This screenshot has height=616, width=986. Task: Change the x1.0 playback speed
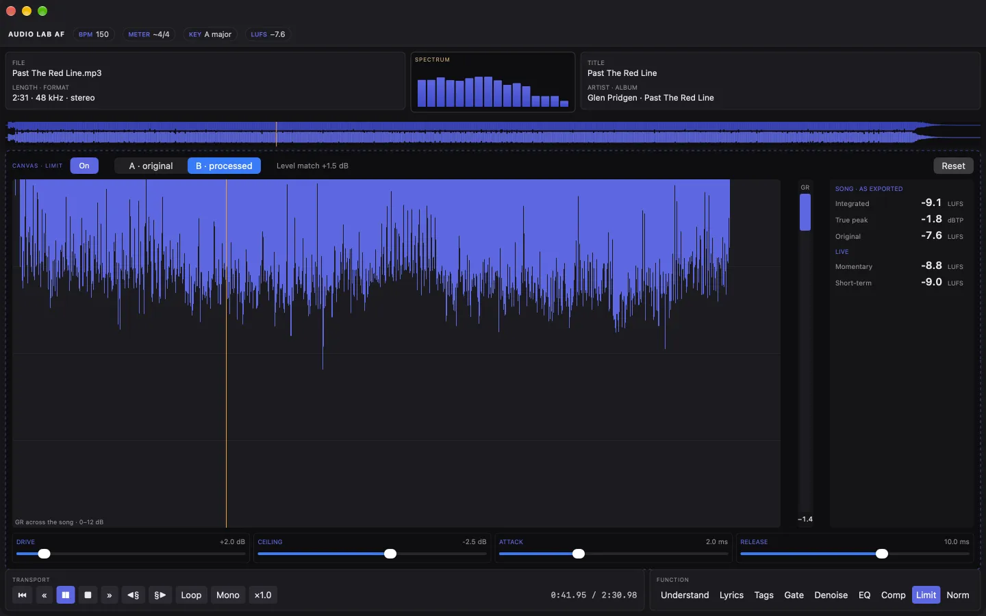[x=263, y=595]
